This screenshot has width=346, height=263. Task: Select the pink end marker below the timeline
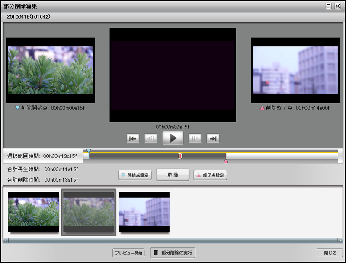tap(226, 160)
